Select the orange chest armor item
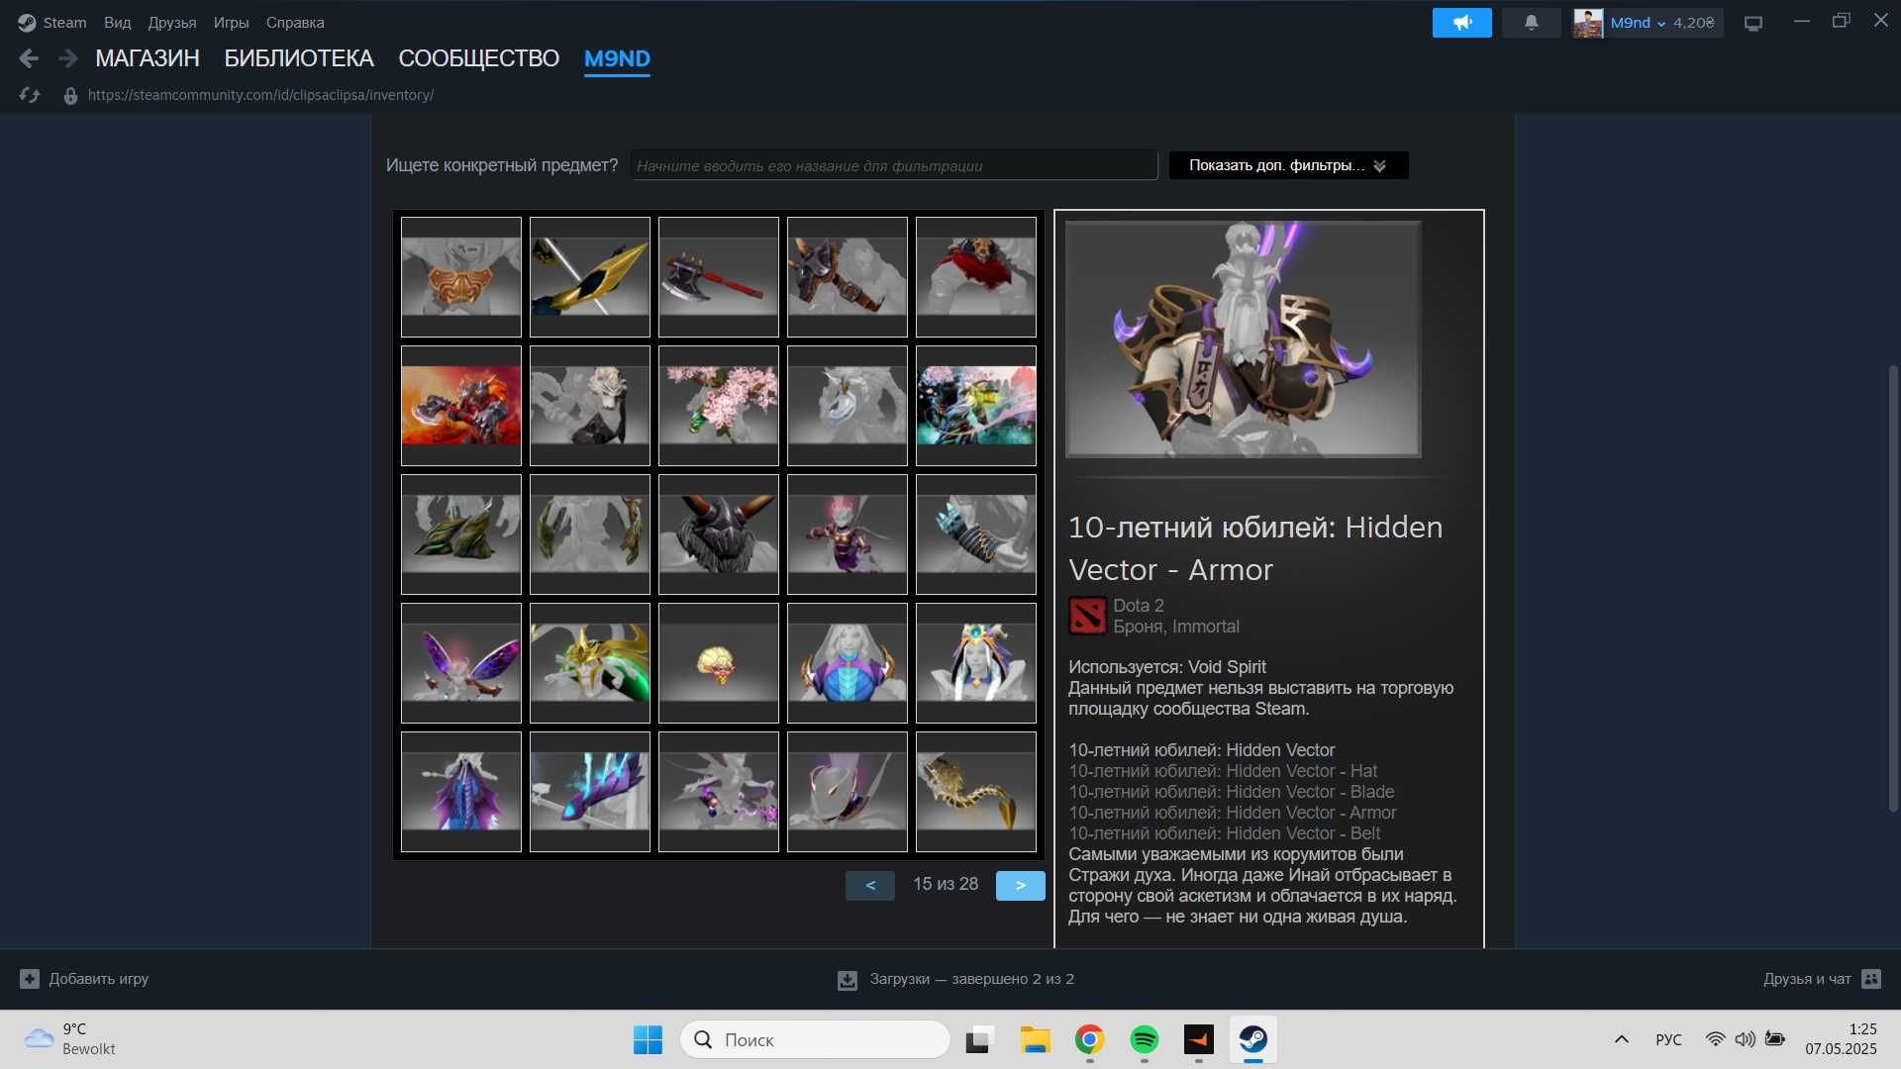 point(461,277)
